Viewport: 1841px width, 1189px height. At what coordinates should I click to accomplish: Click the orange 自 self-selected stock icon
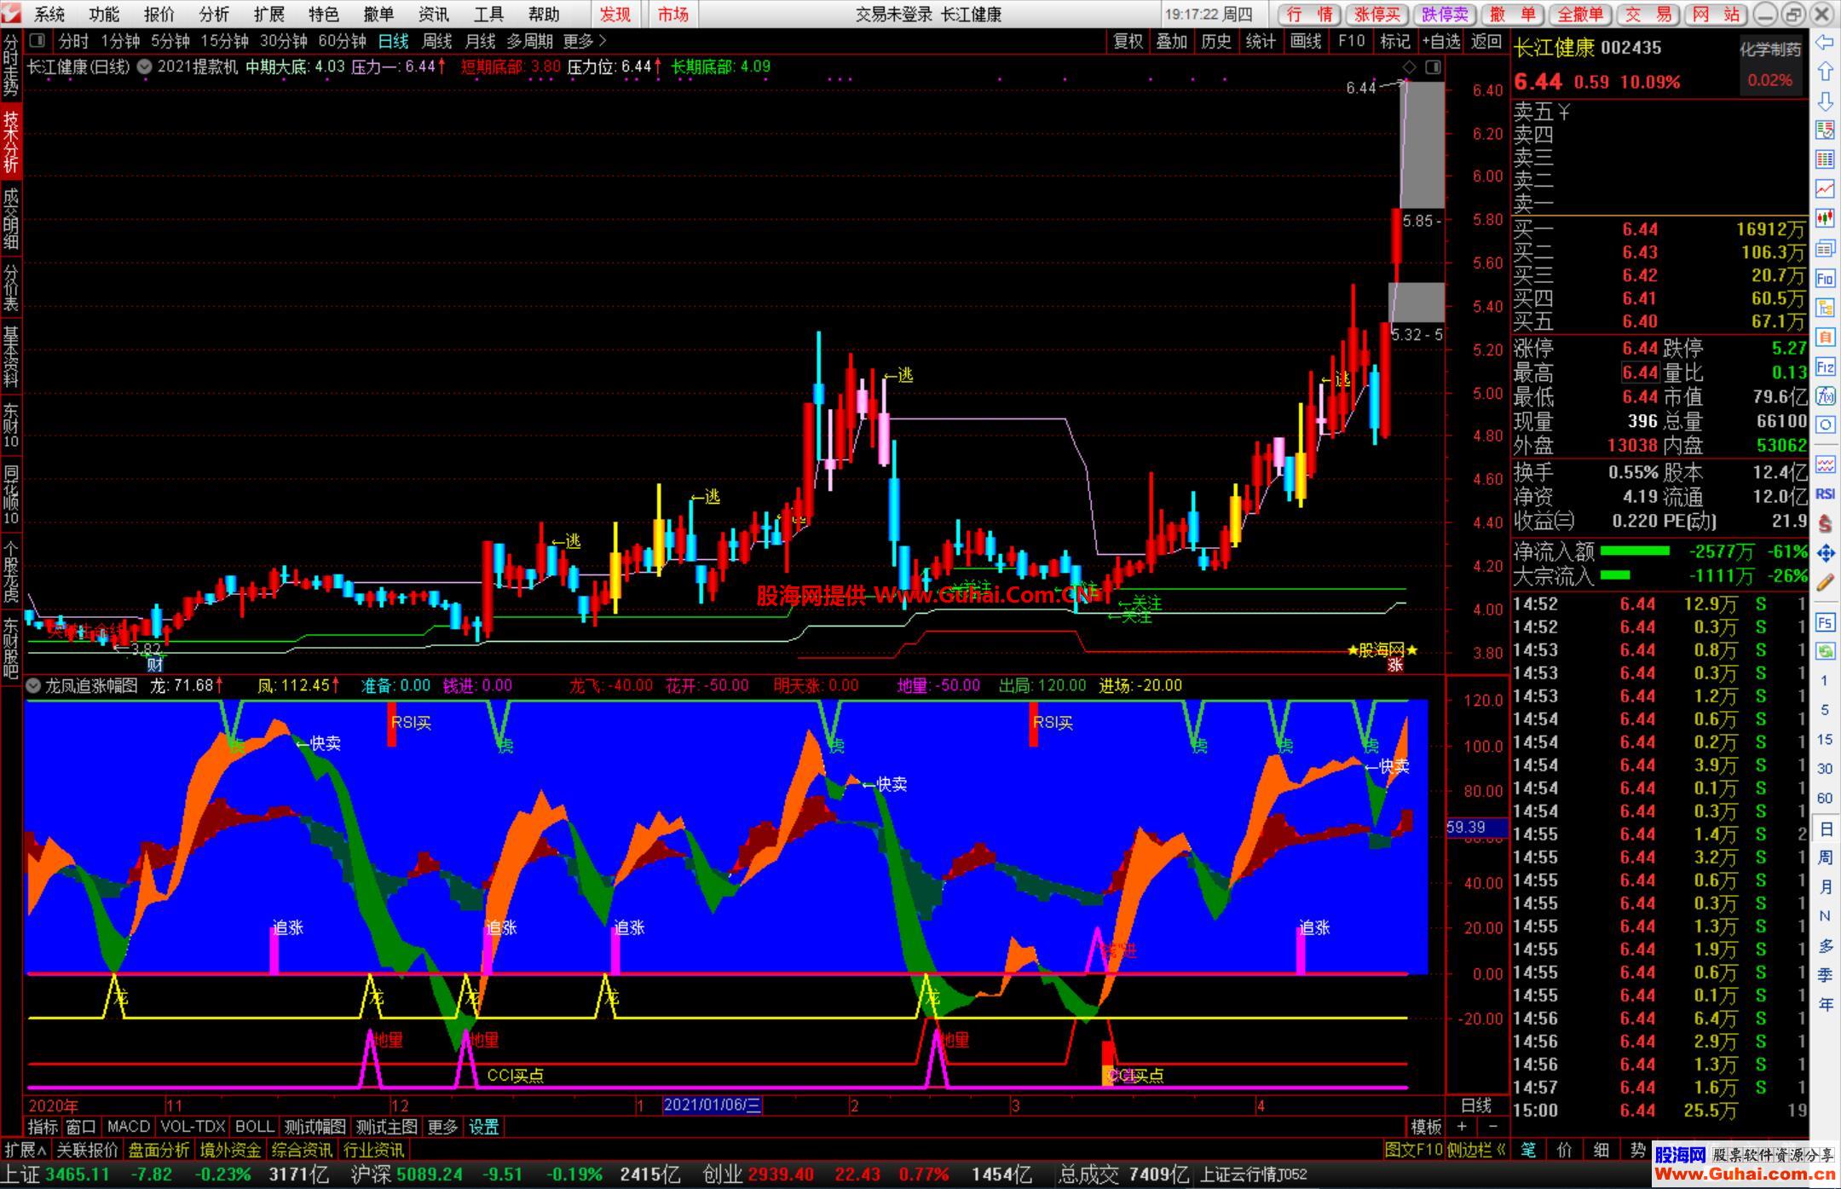pos(1825,338)
